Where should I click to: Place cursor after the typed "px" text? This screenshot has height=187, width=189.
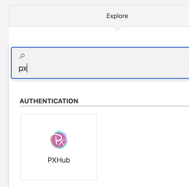click(x=27, y=68)
